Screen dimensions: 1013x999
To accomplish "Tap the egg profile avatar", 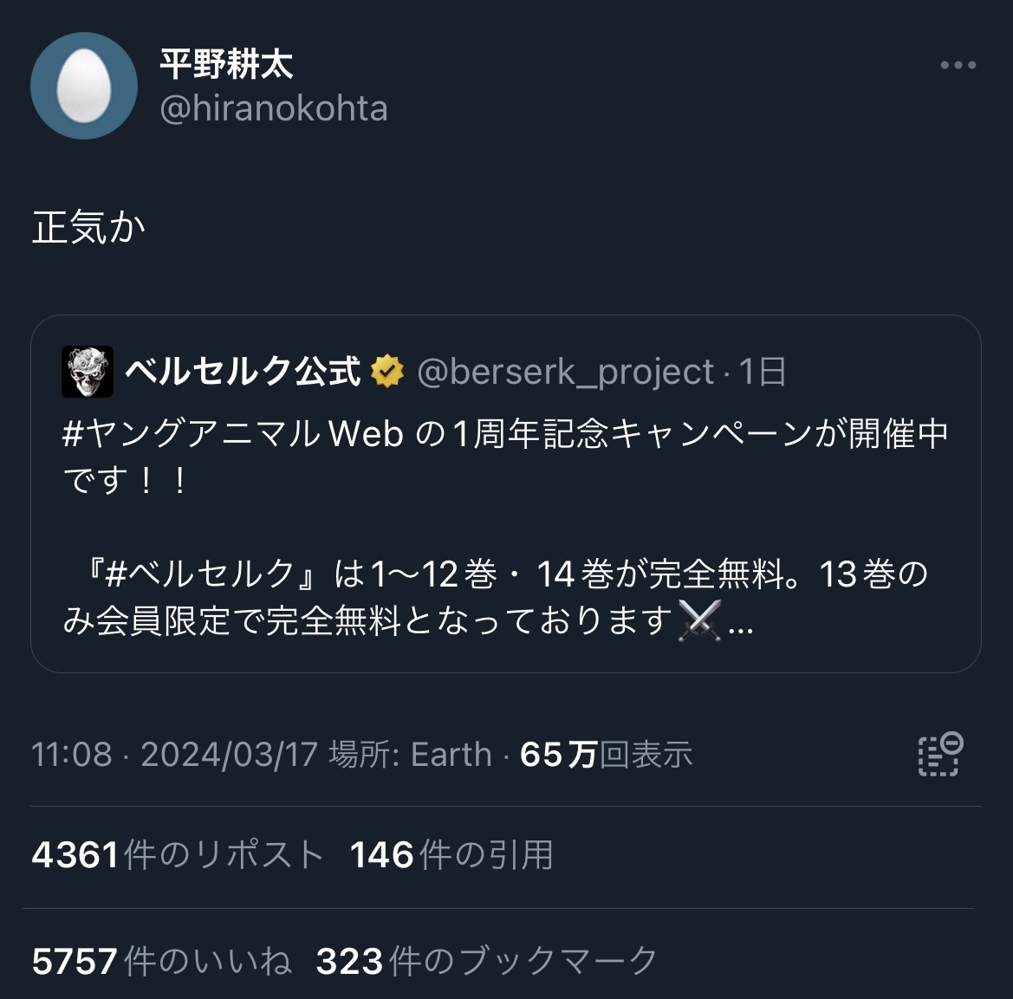I will [x=84, y=86].
